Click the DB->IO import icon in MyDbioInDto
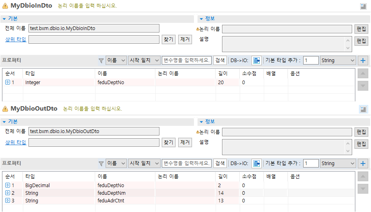 pos(257,61)
